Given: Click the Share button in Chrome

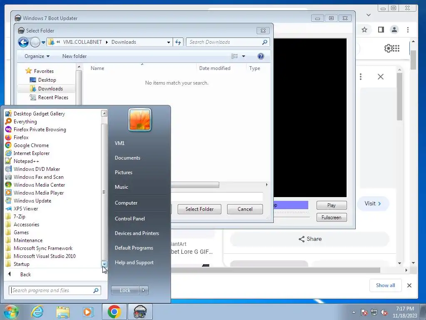Looking at the screenshot, I should 310,239.
